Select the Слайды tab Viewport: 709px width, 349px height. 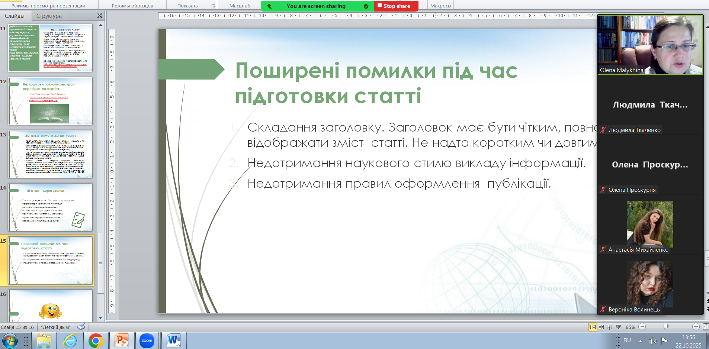pyautogui.click(x=15, y=16)
